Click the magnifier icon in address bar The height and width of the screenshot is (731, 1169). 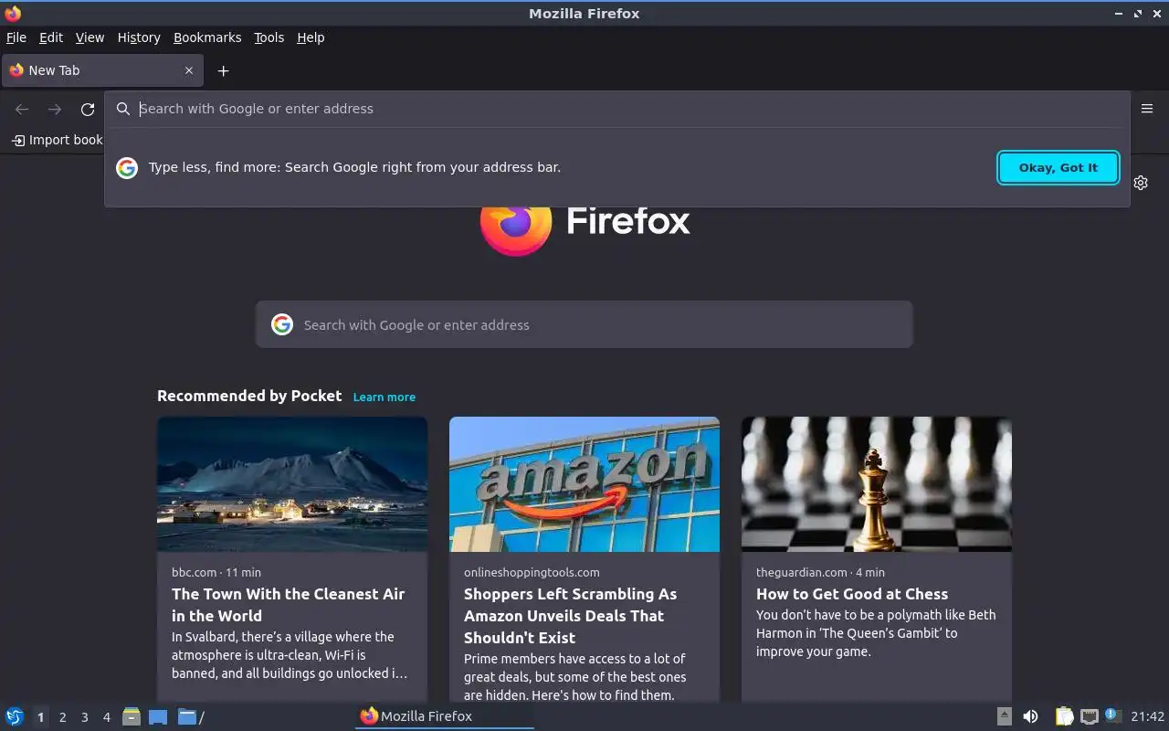click(x=123, y=109)
